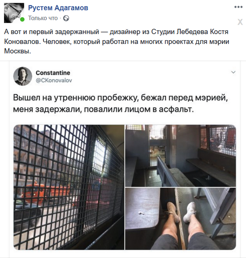Close the post with the X

[x=240, y=22]
